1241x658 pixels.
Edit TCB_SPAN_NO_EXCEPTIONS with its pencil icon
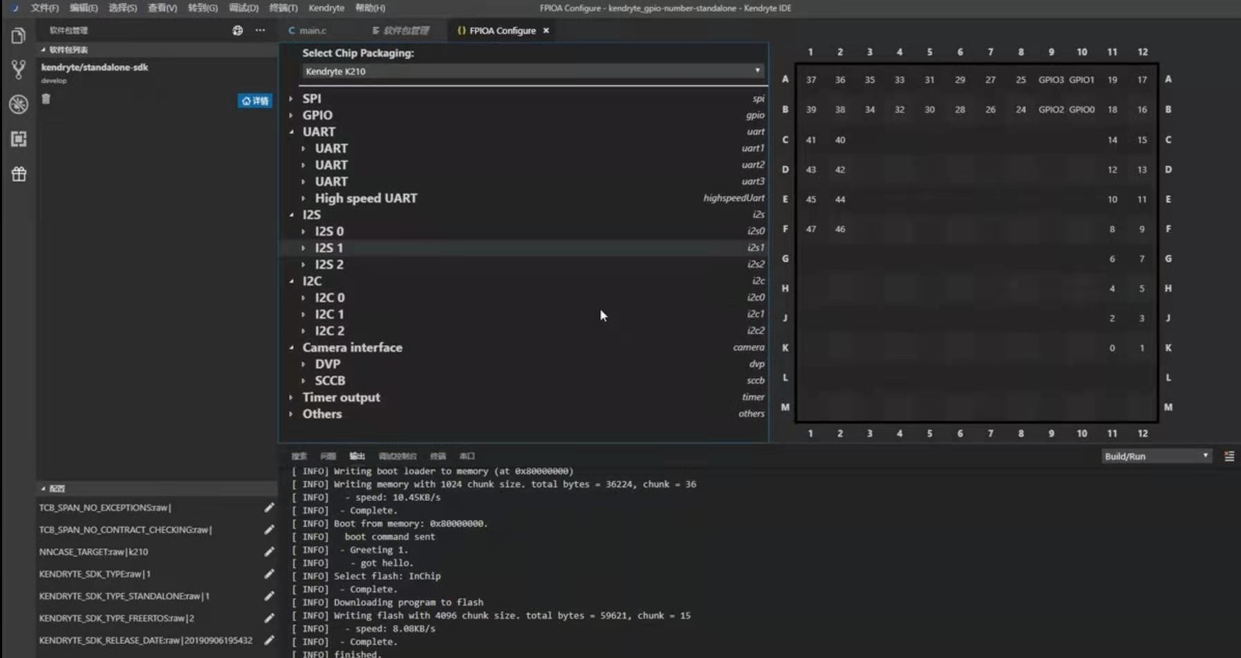coord(269,508)
